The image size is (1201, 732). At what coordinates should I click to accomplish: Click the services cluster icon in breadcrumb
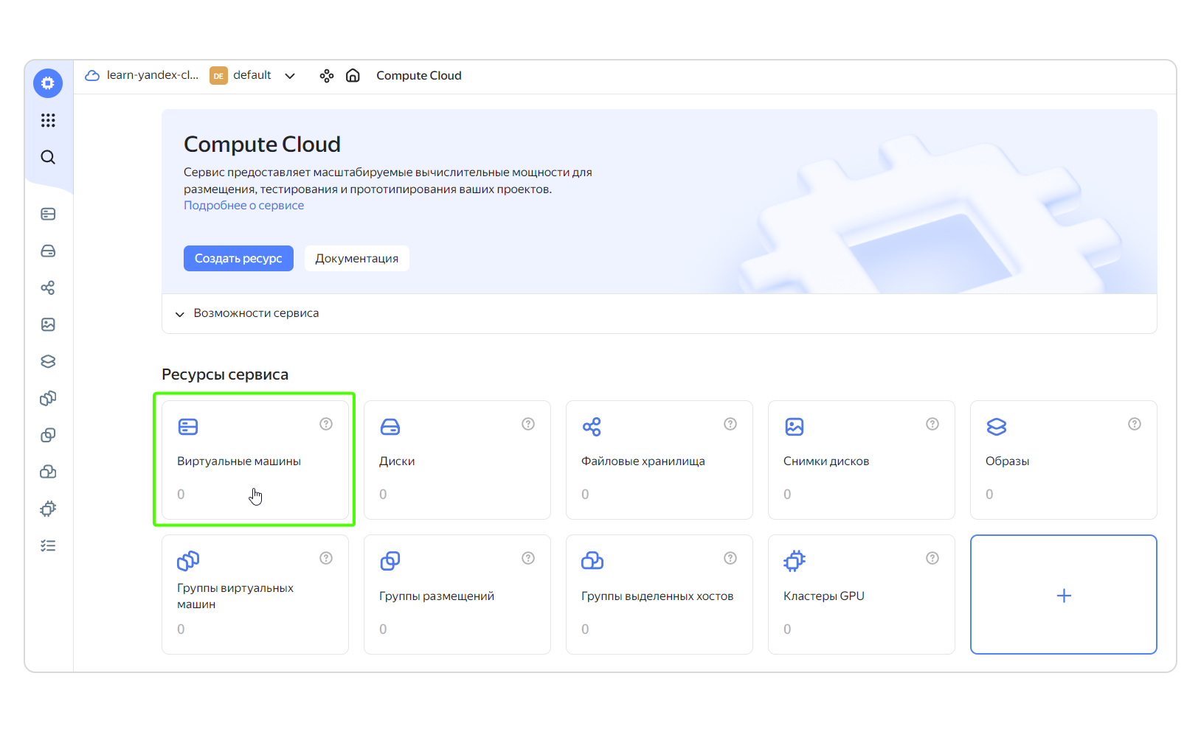coord(327,75)
